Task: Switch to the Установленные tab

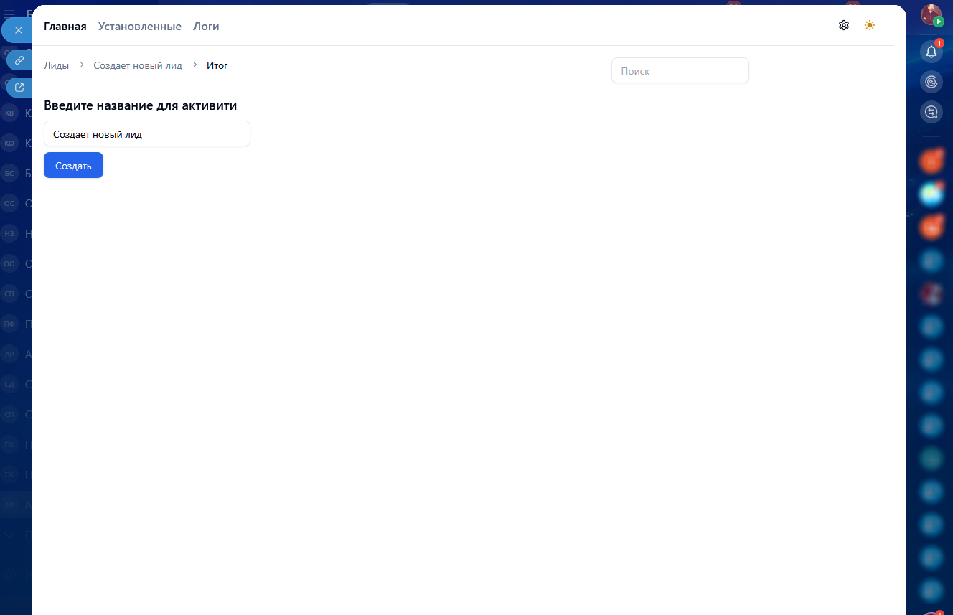Action: (140, 27)
